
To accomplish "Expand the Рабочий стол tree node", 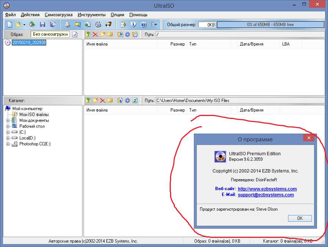I will coord(8,126).
